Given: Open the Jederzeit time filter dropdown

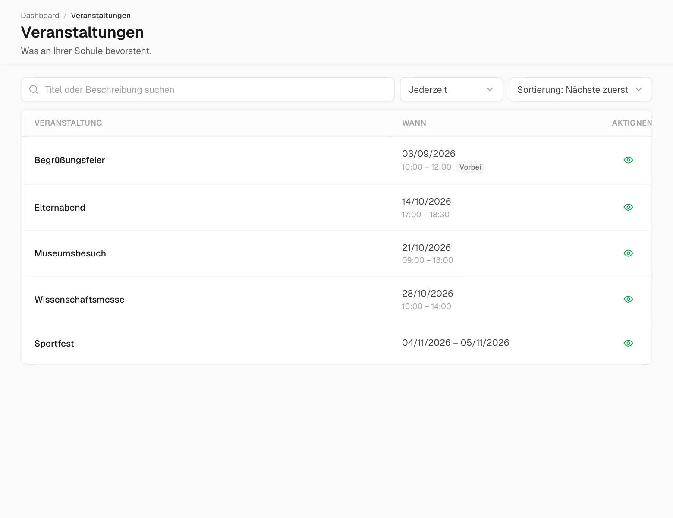Looking at the screenshot, I should [x=451, y=89].
